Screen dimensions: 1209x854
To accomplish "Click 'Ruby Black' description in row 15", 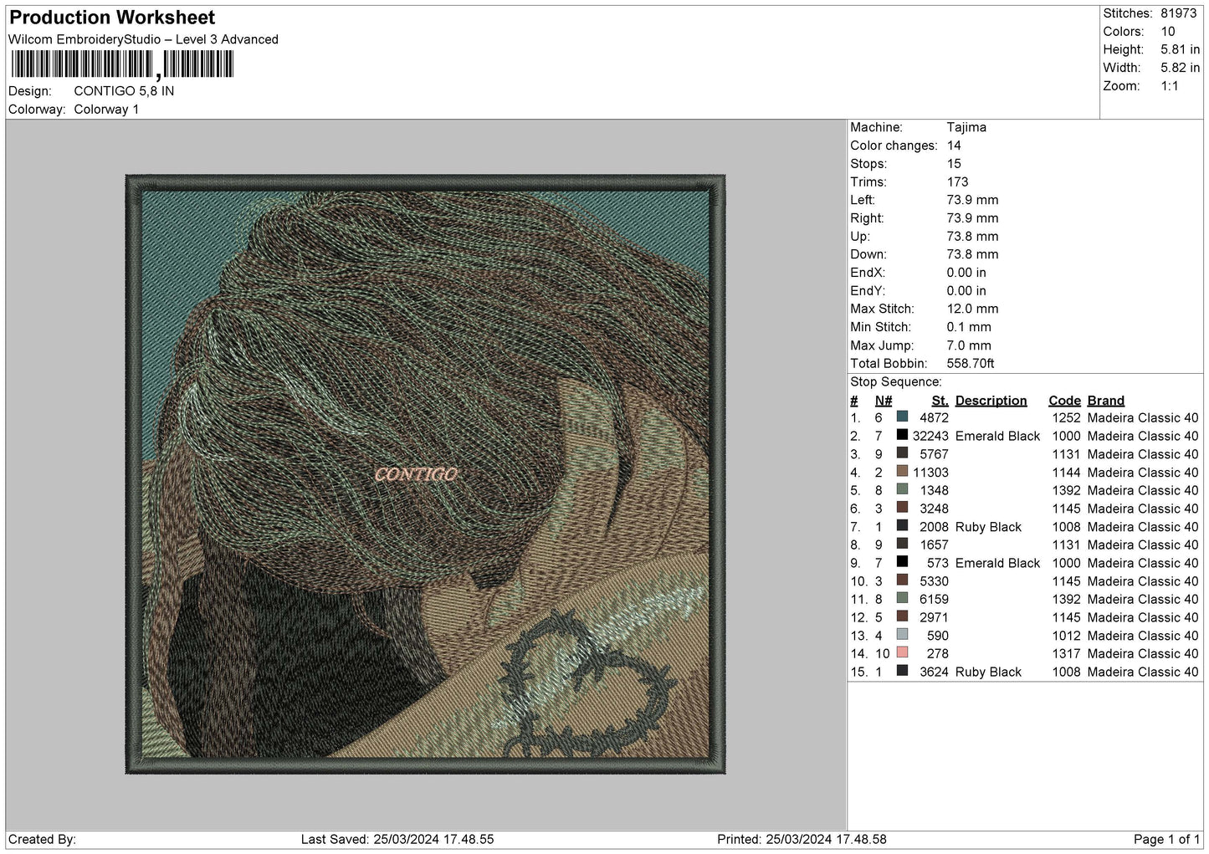I will [x=988, y=672].
